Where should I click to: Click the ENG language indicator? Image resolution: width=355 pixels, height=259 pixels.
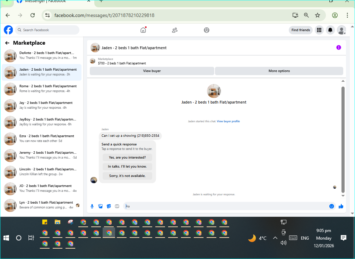(x=305, y=238)
